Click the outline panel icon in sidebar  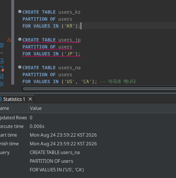(2, 84)
